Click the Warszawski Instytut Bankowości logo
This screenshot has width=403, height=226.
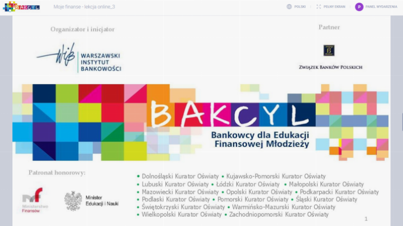[79, 58]
